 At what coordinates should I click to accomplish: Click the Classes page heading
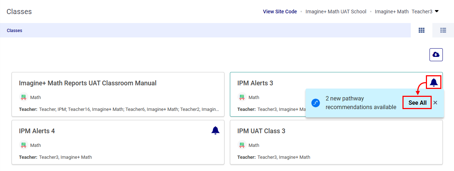tap(19, 12)
